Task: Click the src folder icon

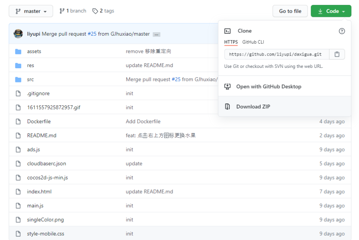Action: pyautogui.click(x=18, y=80)
